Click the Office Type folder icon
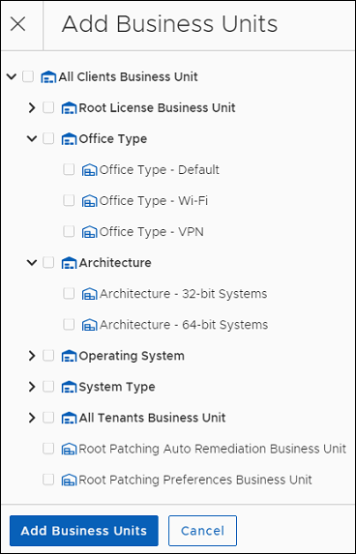The width and height of the screenshot is (356, 554). click(x=69, y=139)
